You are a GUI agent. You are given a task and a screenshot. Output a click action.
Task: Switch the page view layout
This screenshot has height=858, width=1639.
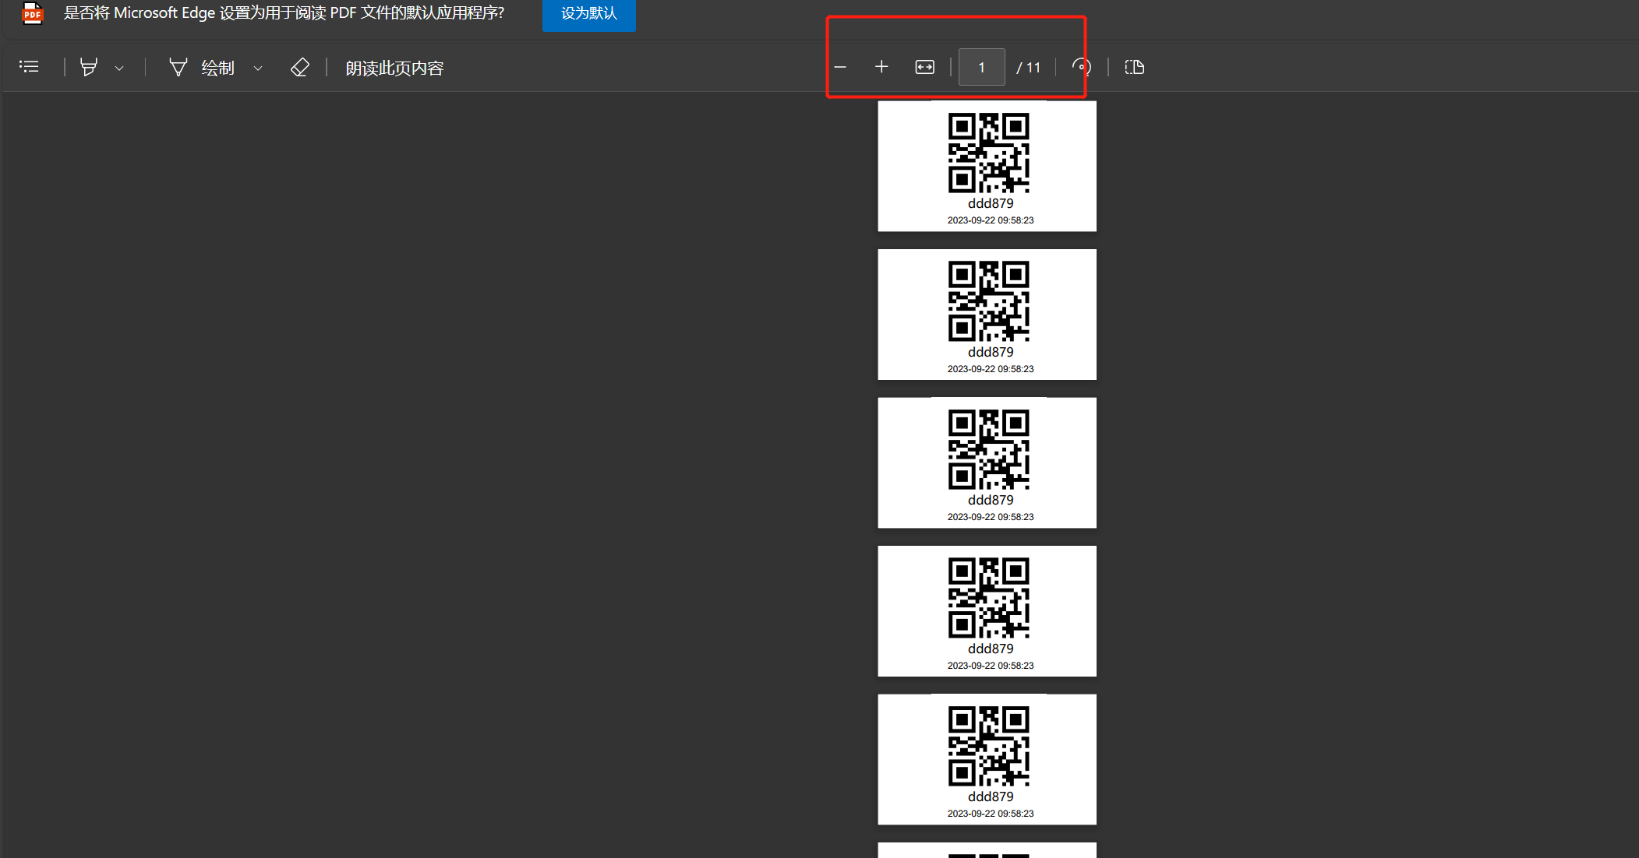click(1135, 67)
